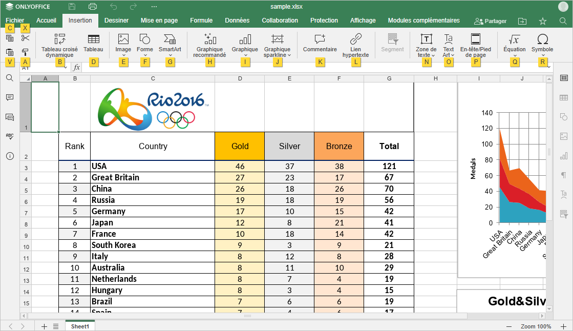The image size is (573, 331).
Task: Mark document as favorite with star icon
Action: 543,21
